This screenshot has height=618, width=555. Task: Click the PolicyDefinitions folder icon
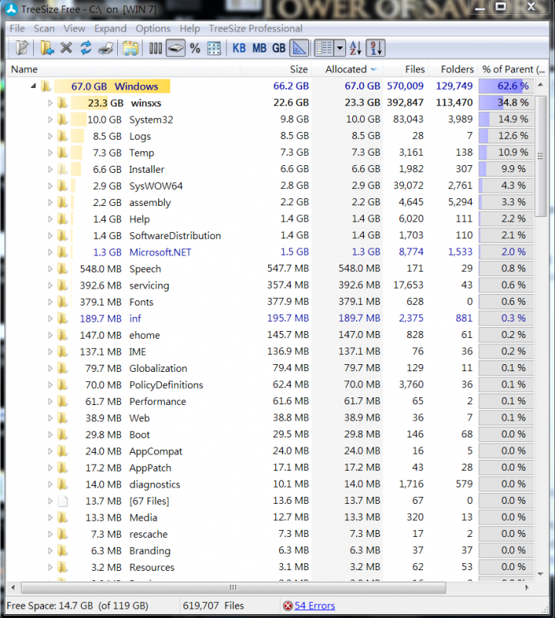point(62,384)
